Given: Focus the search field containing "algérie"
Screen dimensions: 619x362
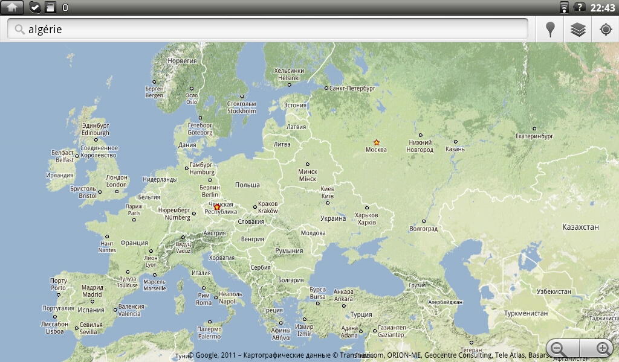Looking at the screenshot, I should [x=268, y=29].
